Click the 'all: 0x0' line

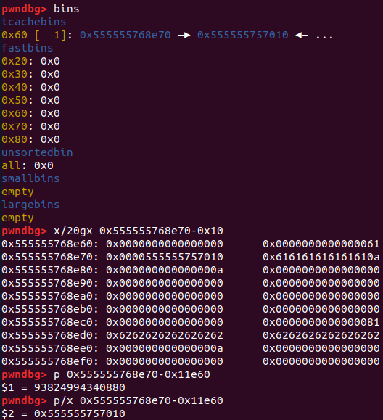coord(28,165)
